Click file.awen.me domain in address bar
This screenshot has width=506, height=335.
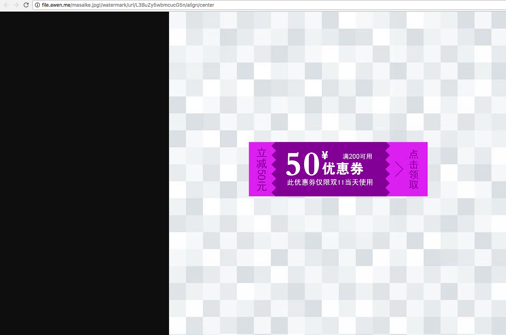(56, 5)
